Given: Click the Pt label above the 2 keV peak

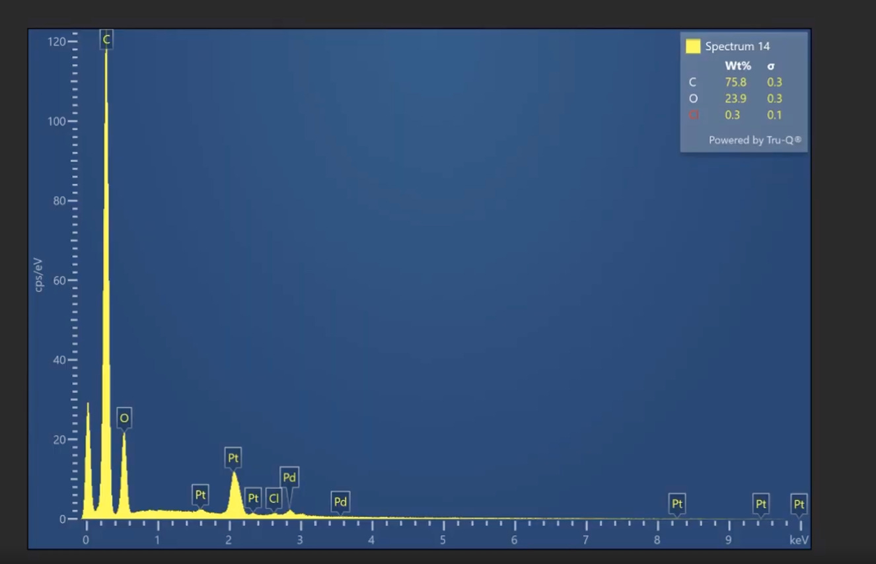Looking at the screenshot, I should pyautogui.click(x=233, y=457).
